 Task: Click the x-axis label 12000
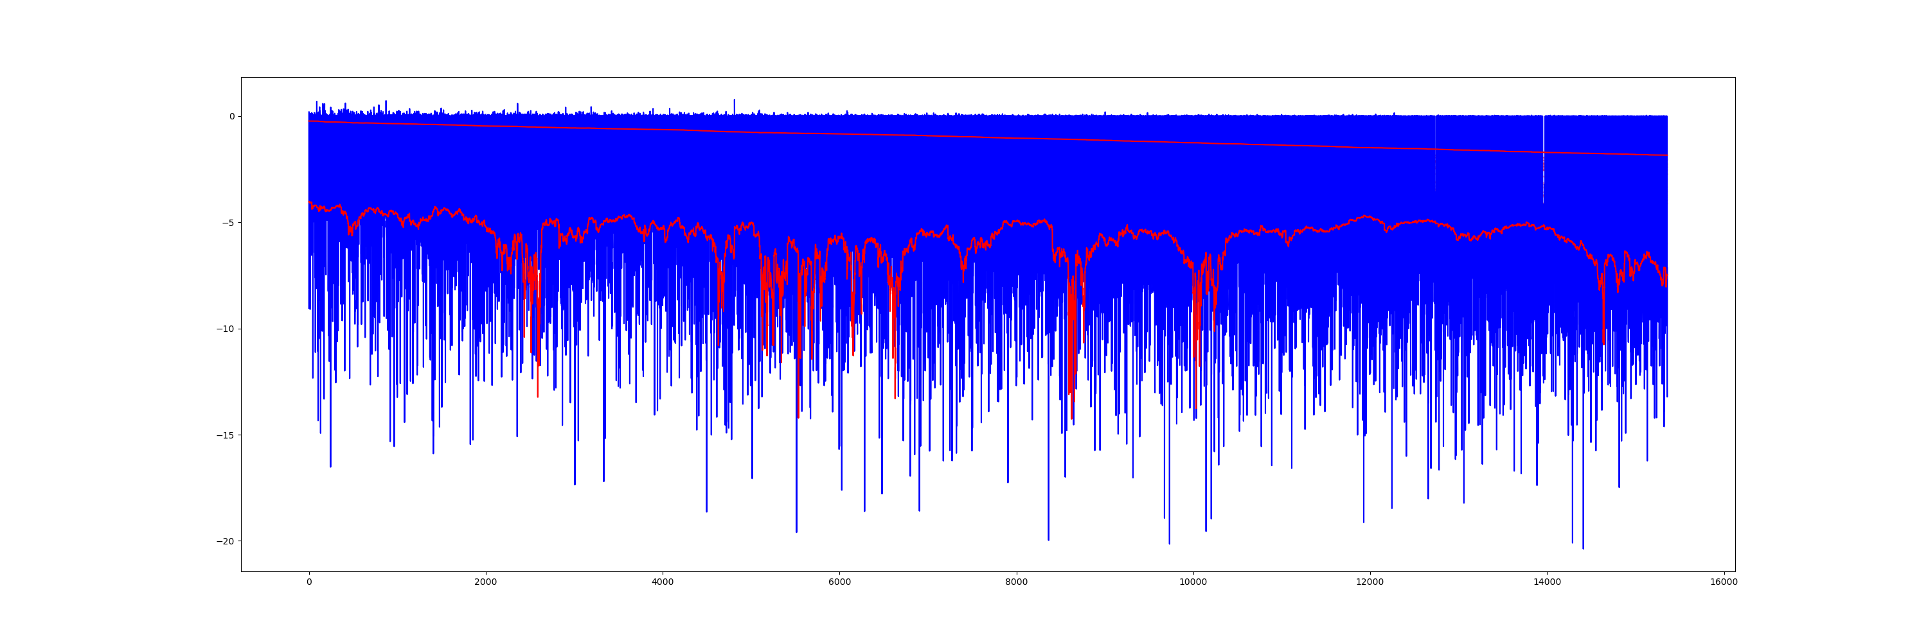[x=1370, y=582]
